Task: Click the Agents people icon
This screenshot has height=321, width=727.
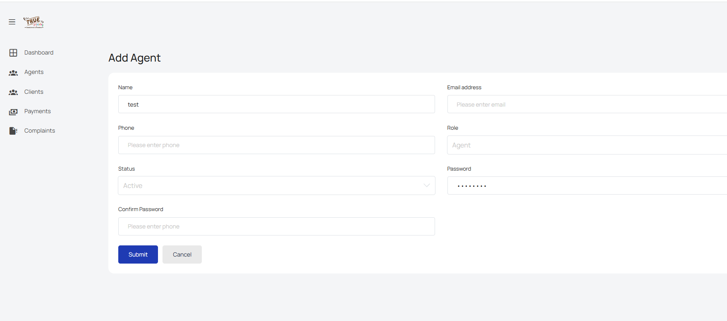Action: tap(13, 73)
